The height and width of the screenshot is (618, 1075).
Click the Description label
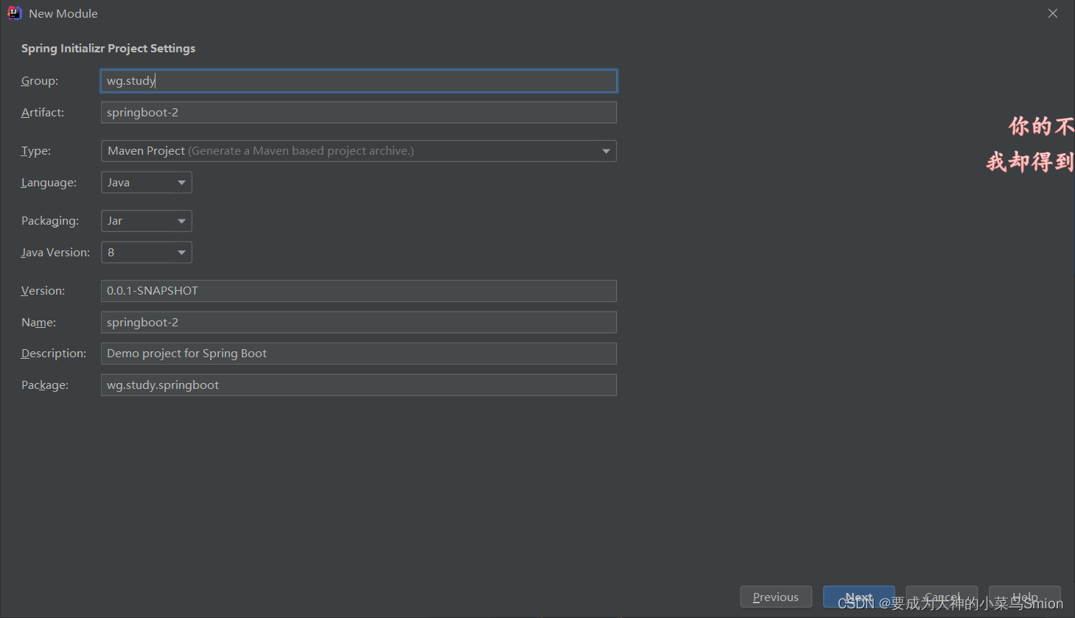pyautogui.click(x=54, y=354)
